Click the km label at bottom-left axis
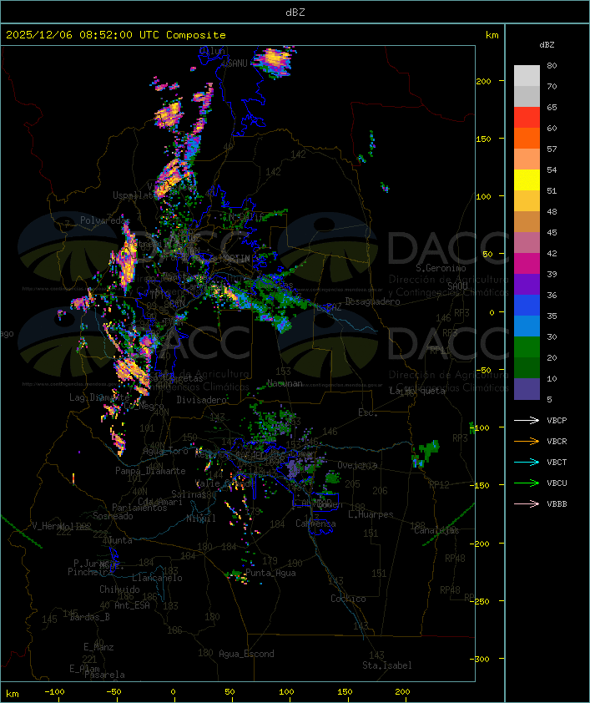Screen dimensions: 590x703 pos(12,694)
